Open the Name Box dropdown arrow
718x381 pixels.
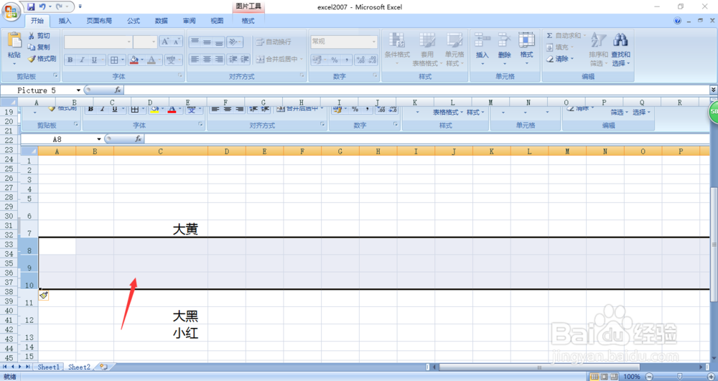pos(78,90)
